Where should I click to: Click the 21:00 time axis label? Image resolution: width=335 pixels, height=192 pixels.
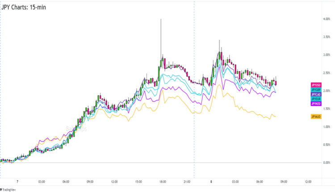click(x=187, y=182)
